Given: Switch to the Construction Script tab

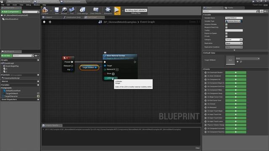Looking at the screenshot, I should tap(73, 17).
